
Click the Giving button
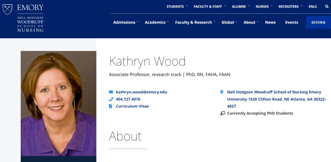click(318, 22)
